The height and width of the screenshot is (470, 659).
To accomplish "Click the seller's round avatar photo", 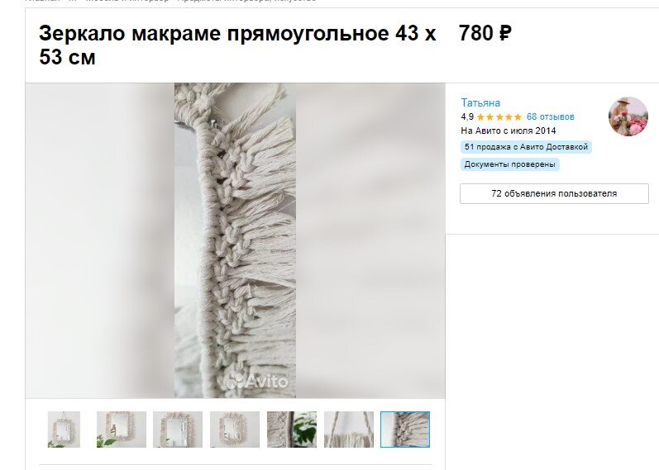I will (628, 116).
